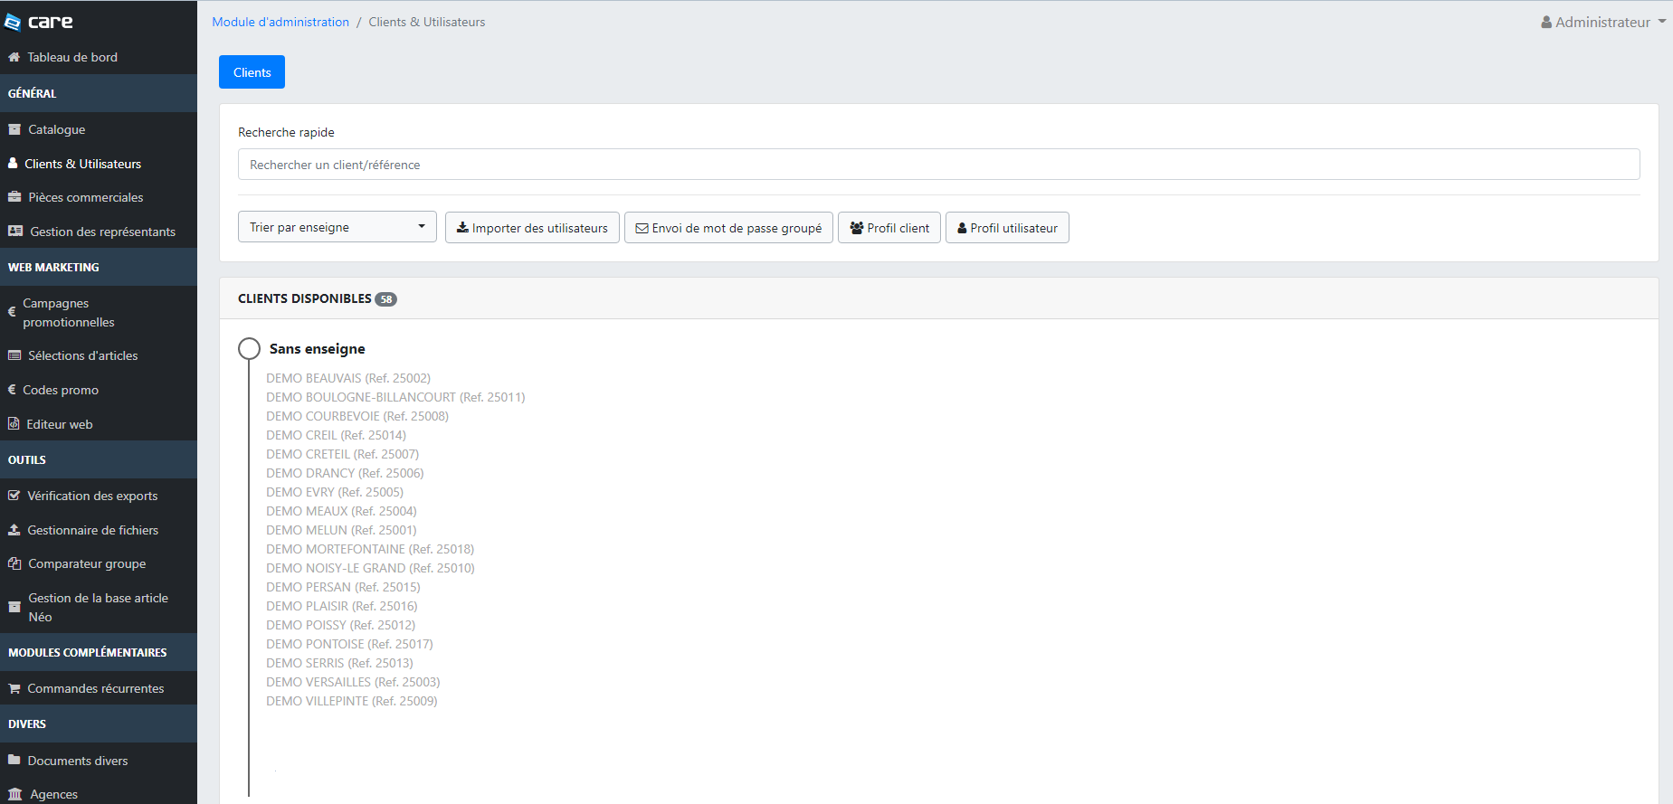This screenshot has height=804, width=1673.
Task: Toggle the Sans enseigne circle marker
Action: click(x=249, y=349)
